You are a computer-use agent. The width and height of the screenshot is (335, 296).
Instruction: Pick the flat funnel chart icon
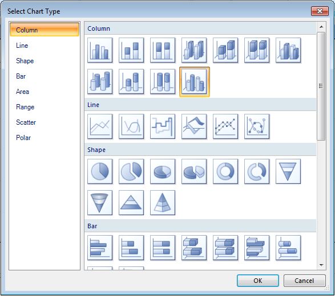click(x=288, y=171)
